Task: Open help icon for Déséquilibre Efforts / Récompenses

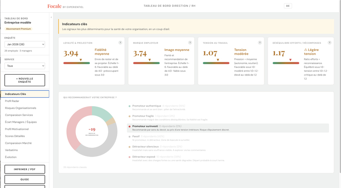Action: click(329, 43)
